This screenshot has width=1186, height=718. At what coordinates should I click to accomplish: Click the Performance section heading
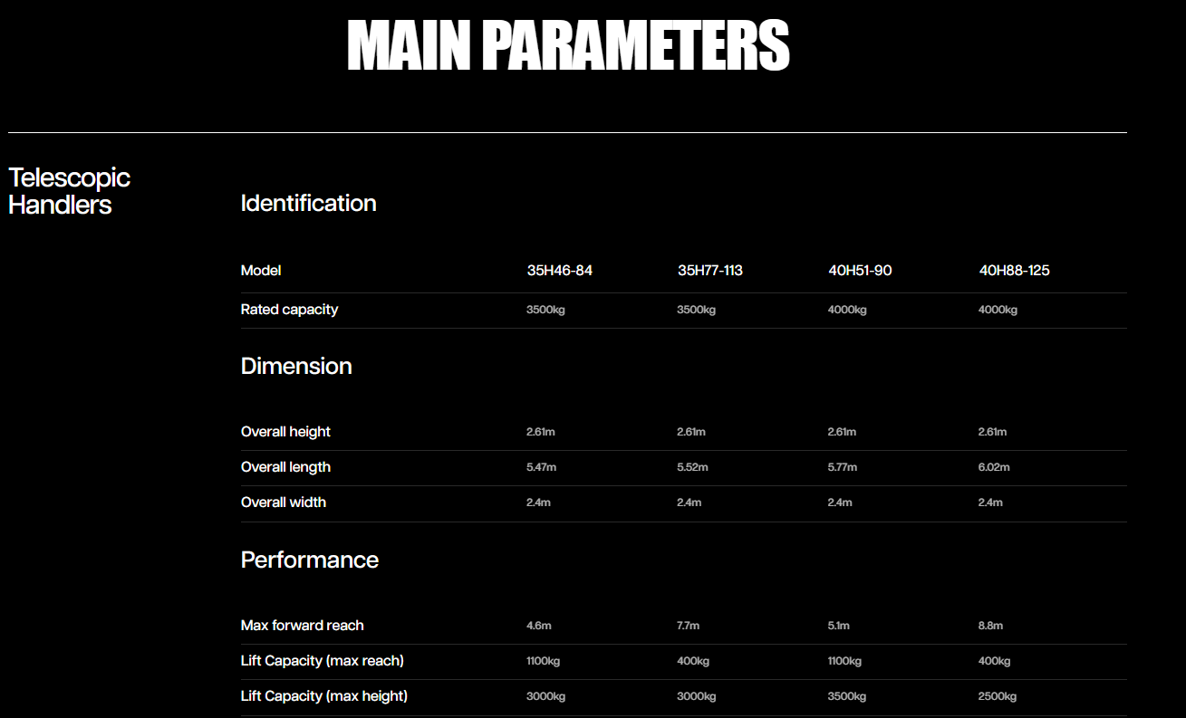pyautogui.click(x=309, y=560)
